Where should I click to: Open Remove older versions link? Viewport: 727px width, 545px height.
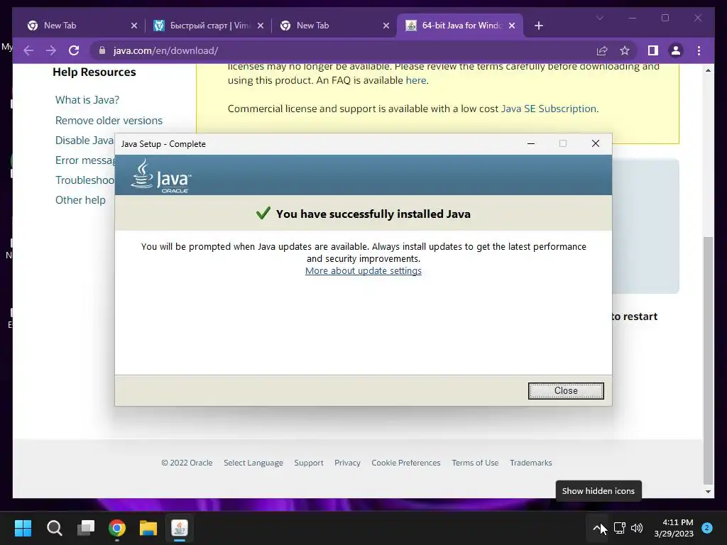(x=109, y=121)
